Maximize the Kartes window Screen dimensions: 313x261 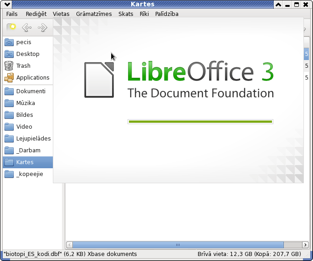(297, 5)
